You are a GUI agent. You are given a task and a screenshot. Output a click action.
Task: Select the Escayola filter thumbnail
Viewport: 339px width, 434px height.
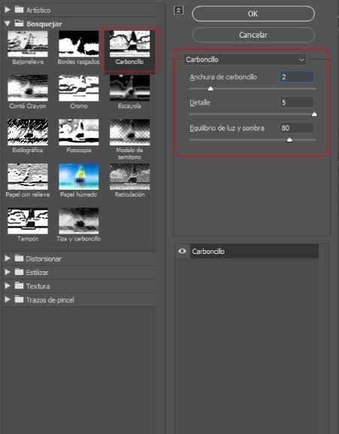point(130,87)
